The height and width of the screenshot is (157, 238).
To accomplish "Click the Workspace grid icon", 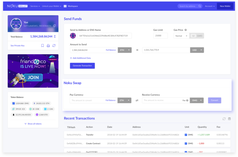I will [65, 6].
